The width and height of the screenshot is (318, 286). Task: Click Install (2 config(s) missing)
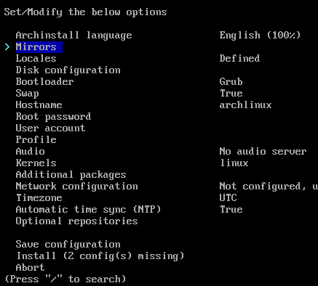(x=100, y=256)
